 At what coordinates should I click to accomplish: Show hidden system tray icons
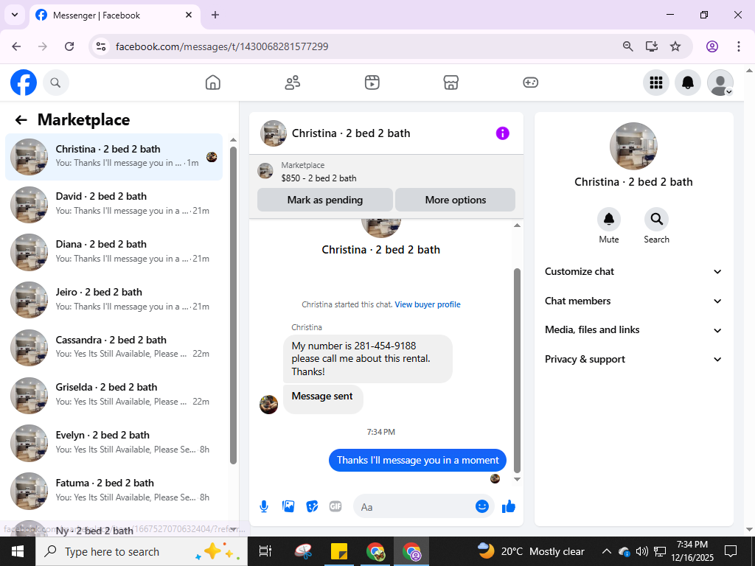607,551
